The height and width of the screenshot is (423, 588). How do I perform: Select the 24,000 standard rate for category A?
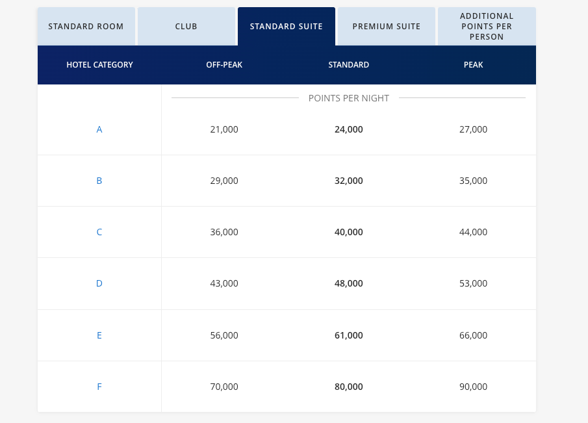(x=348, y=129)
